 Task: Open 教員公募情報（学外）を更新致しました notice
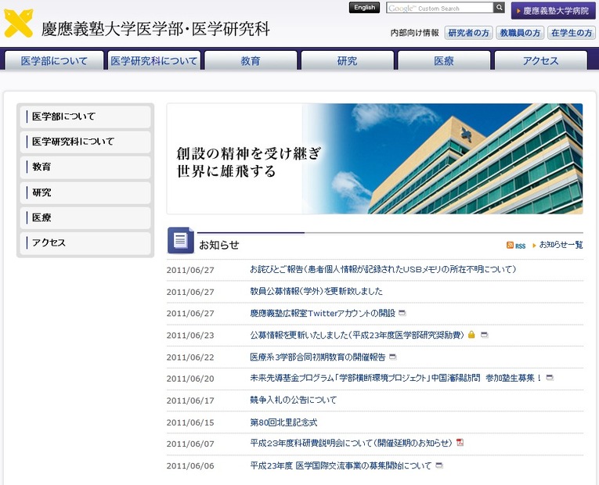(x=316, y=291)
